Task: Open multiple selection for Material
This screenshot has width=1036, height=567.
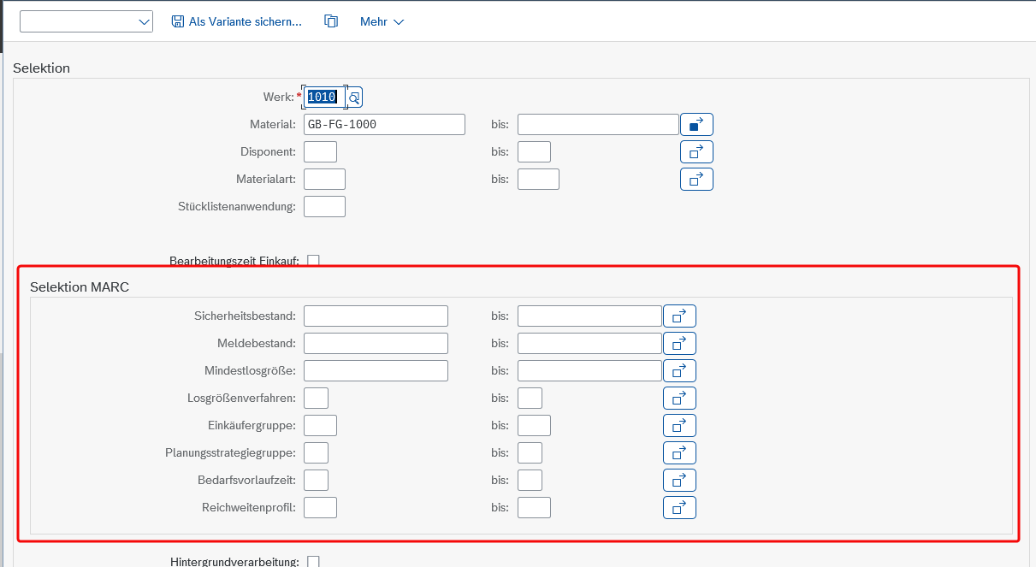Action: tap(696, 125)
